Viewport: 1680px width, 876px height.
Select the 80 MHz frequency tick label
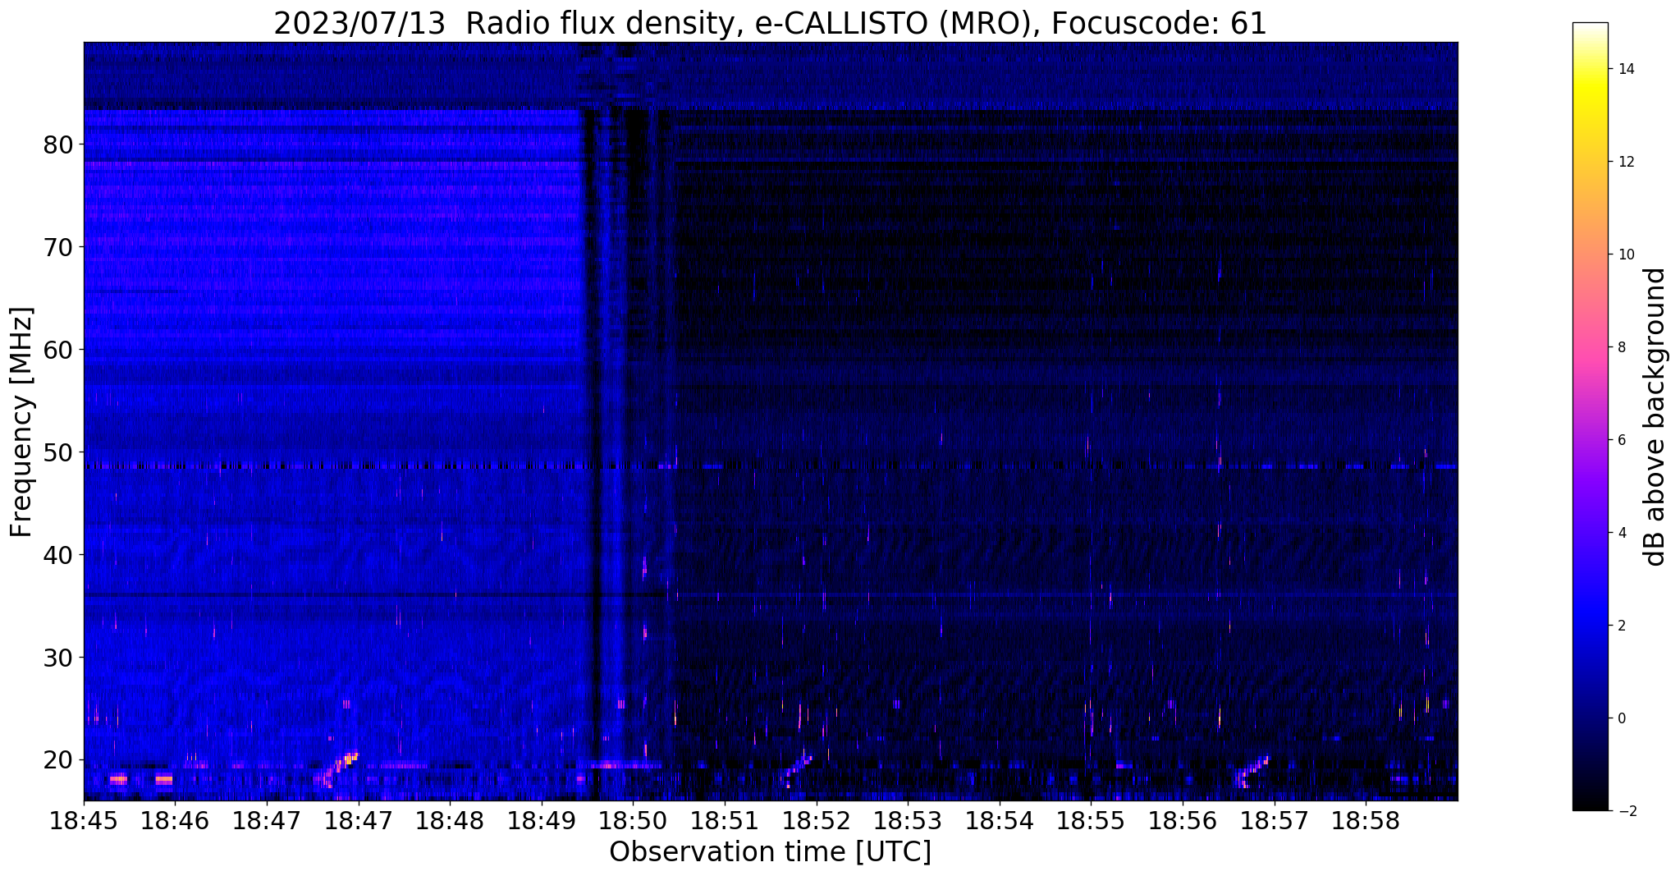tap(58, 144)
